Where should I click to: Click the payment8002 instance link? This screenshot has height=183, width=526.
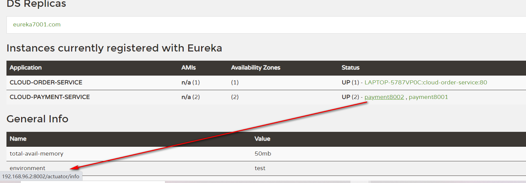point(384,97)
